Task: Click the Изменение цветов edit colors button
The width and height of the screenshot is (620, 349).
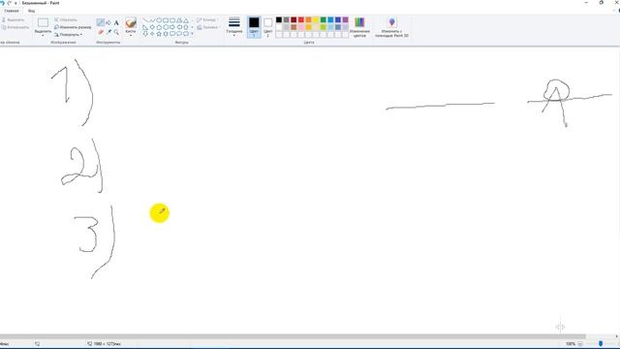Action: [359, 27]
